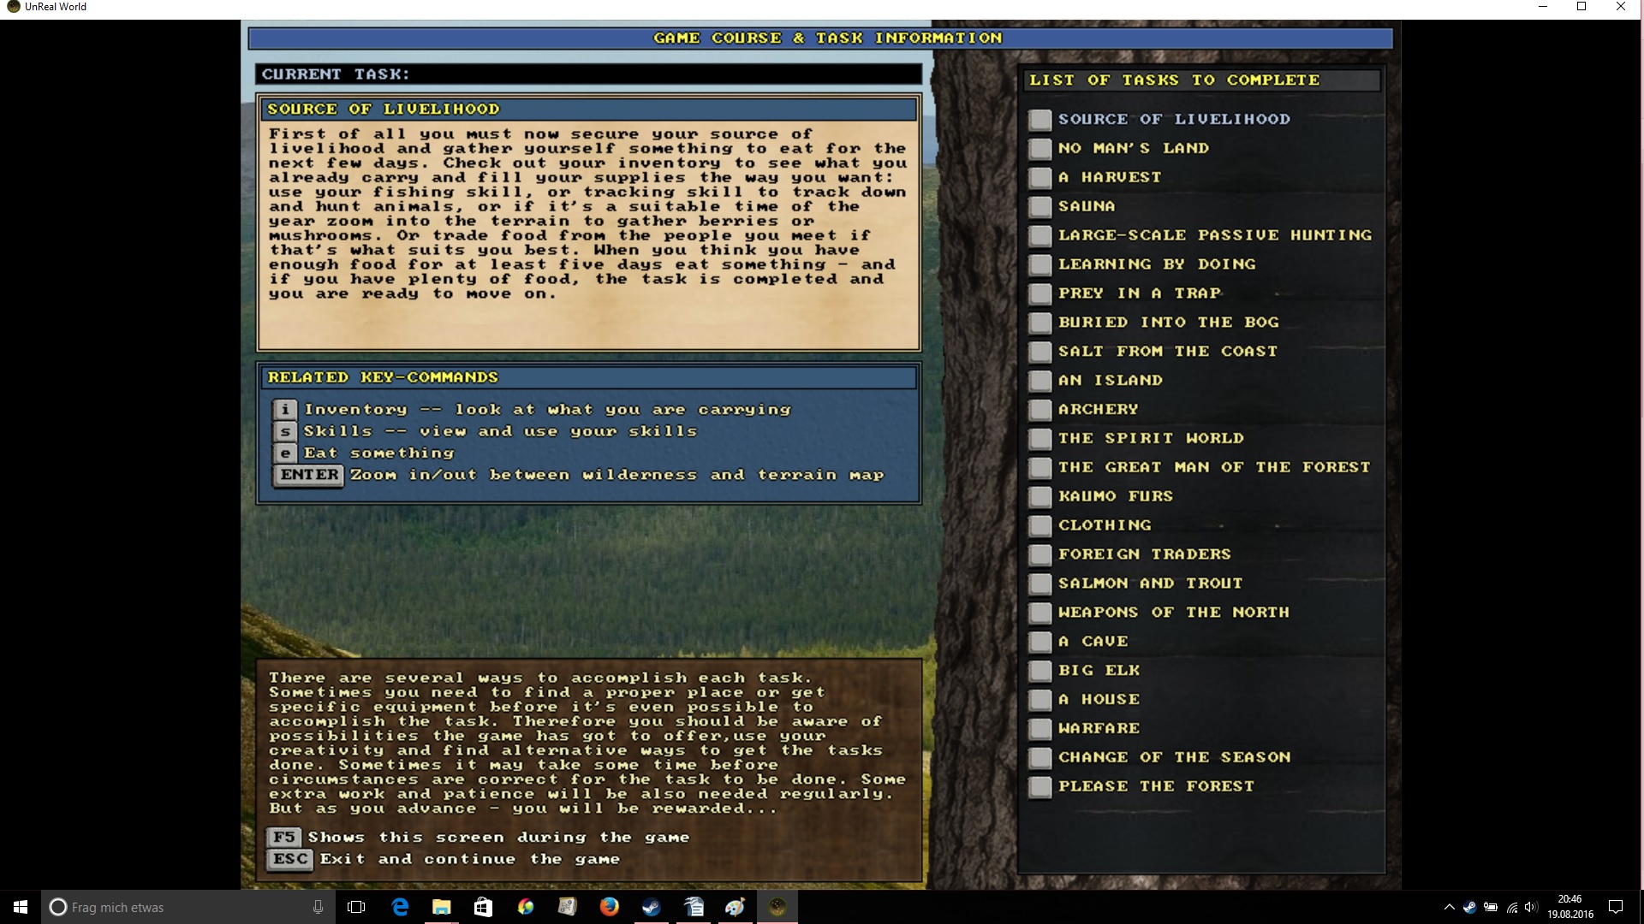1644x924 pixels.
Task: Select the 'Foreign Traders' task
Action: 1145,555
